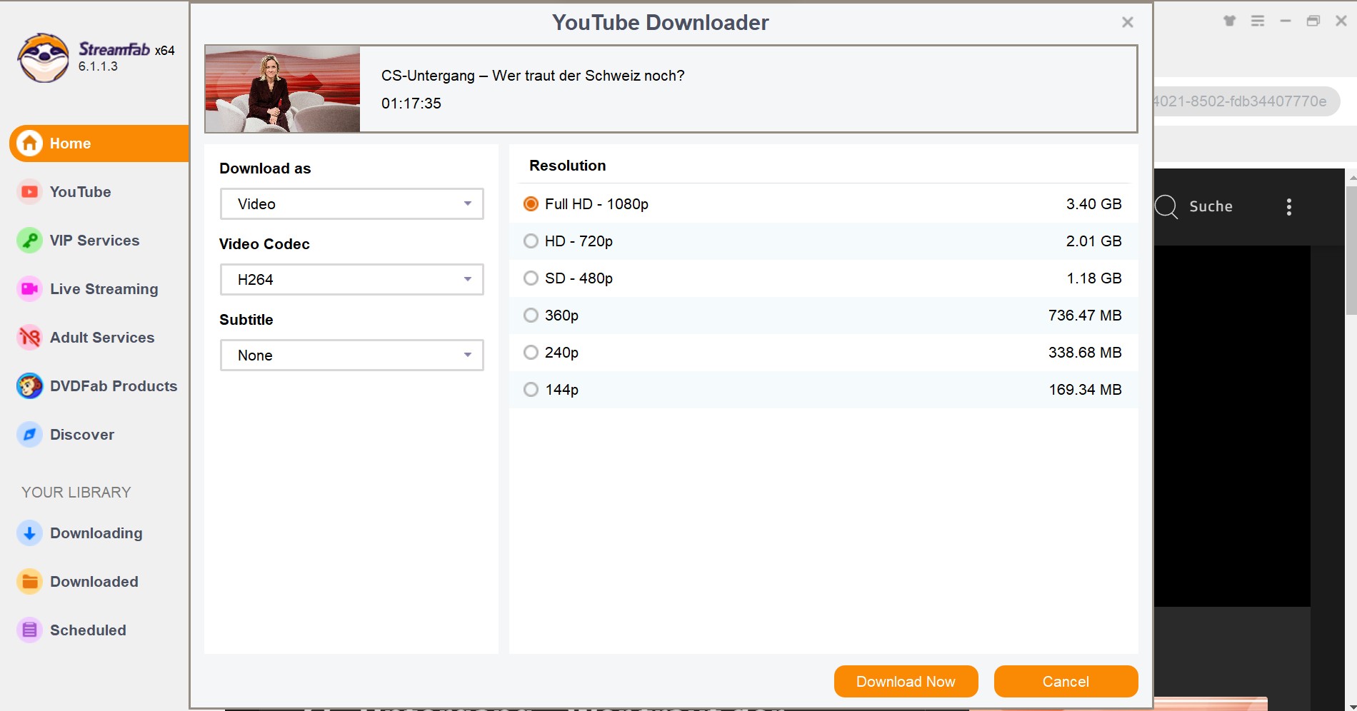The height and width of the screenshot is (711, 1357).
Task: Click the address bar URL field
Action: click(1246, 101)
